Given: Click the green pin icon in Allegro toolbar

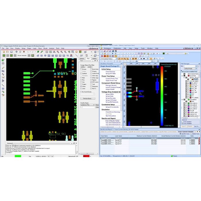Looking at the screenshot, I should [42, 52].
